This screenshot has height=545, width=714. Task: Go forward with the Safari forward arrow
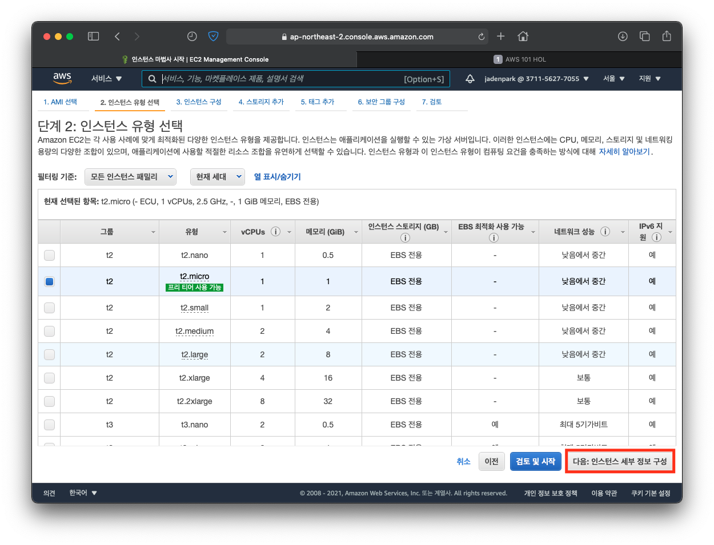(137, 37)
